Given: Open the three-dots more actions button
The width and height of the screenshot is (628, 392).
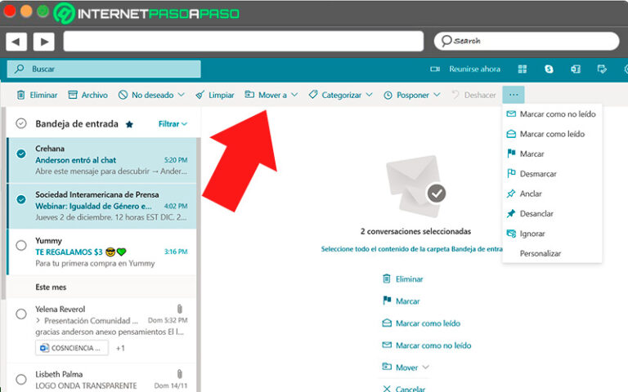Looking at the screenshot, I should tap(514, 95).
